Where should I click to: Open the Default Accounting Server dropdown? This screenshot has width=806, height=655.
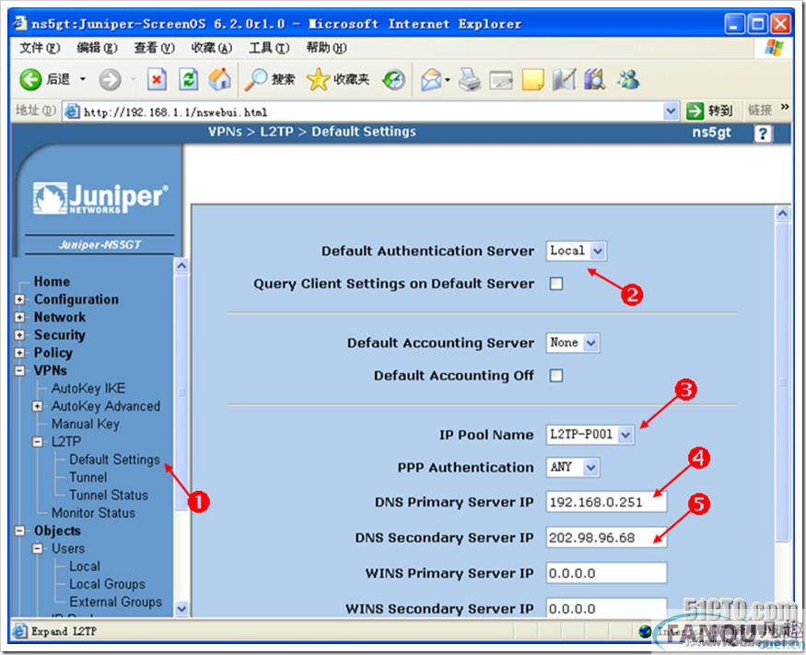(573, 343)
